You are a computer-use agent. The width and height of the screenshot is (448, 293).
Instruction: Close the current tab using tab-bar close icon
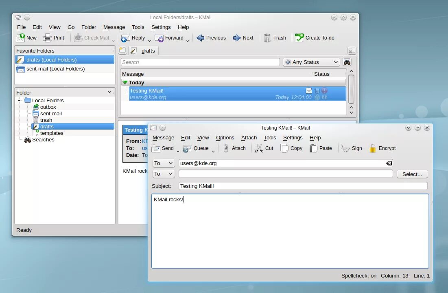352,51
